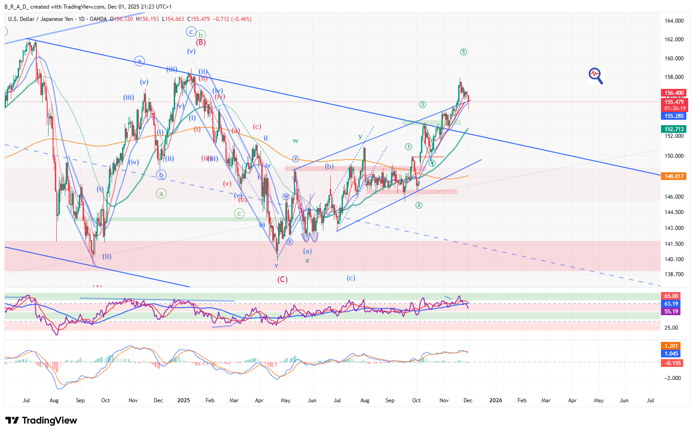Click the U.S. Dollar / Japanese Yen title
This screenshot has width=695, height=434.
[x=40, y=19]
